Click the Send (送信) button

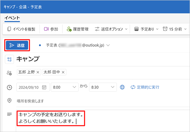[x=17, y=45]
